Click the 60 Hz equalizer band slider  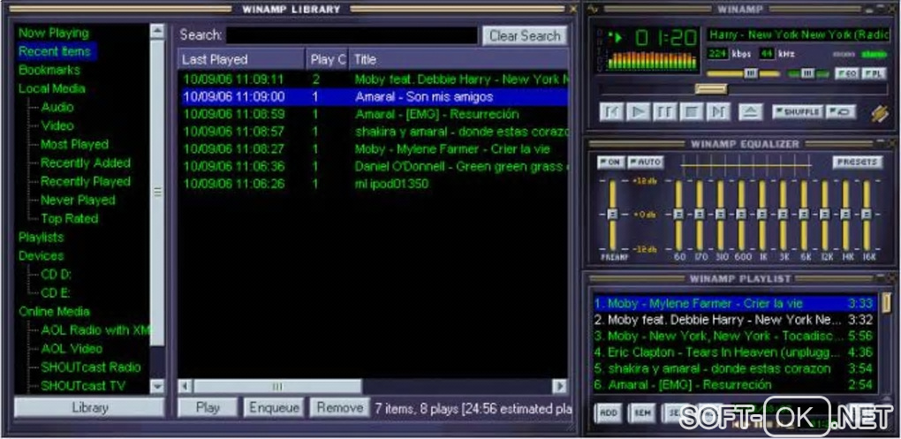point(678,214)
